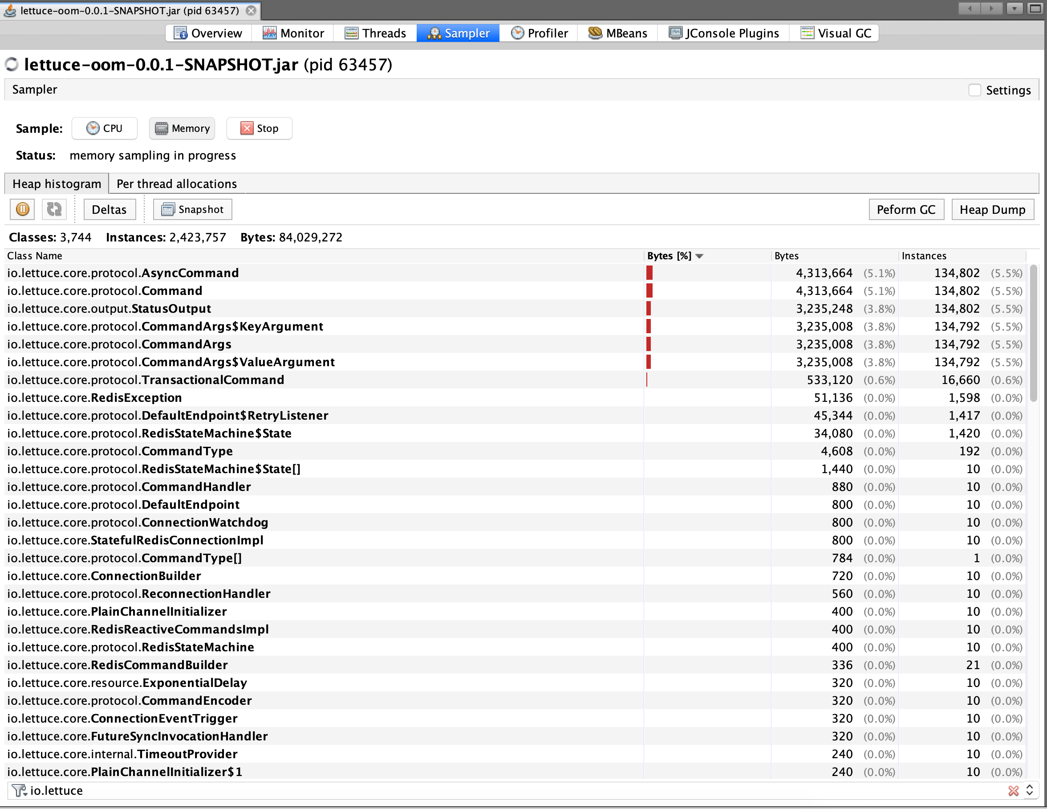Click Bytes [%] column sort arrow
The width and height of the screenshot is (1047, 809).
pos(699,256)
